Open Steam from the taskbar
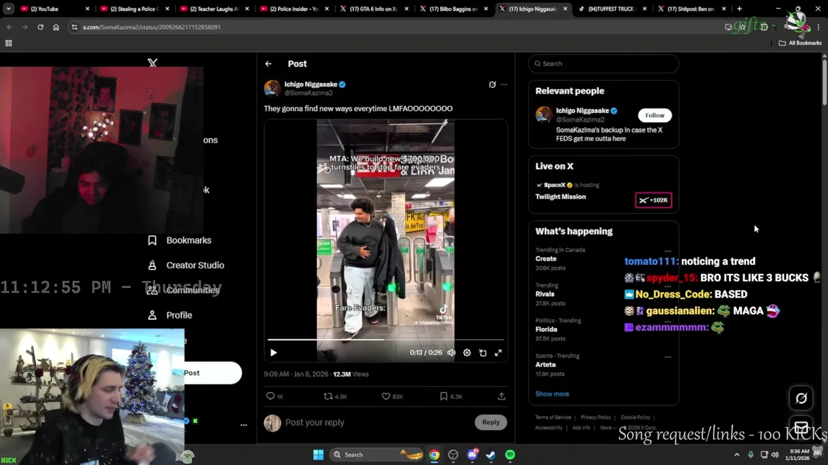 (x=491, y=455)
